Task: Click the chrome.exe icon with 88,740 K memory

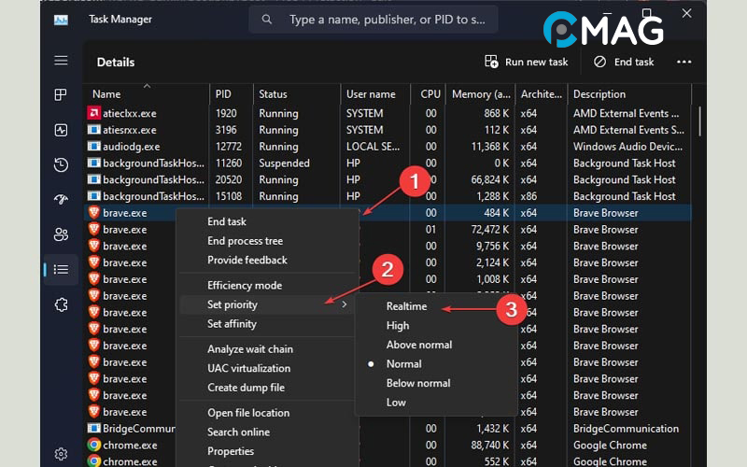Action: [x=94, y=445]
